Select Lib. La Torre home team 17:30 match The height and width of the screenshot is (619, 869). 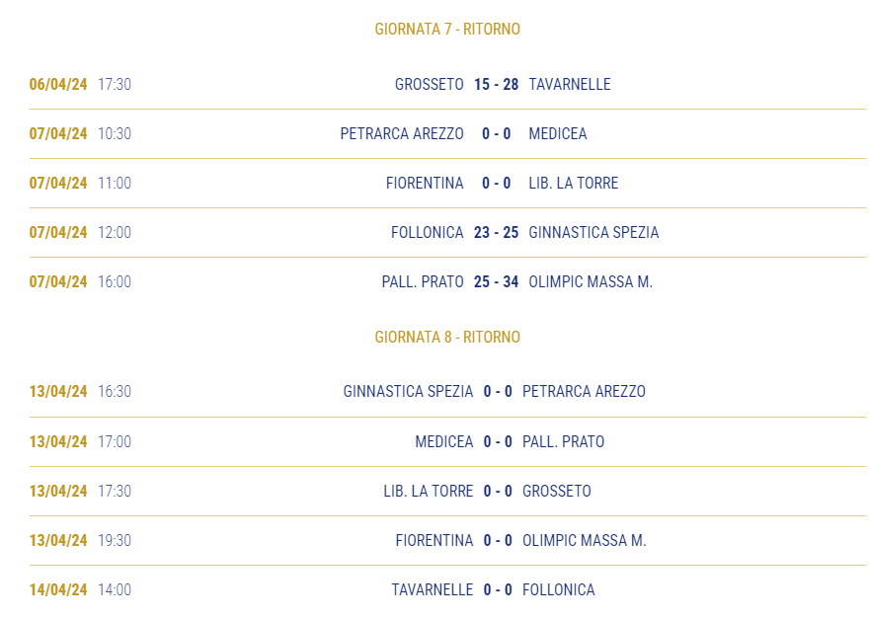point(429,491)
